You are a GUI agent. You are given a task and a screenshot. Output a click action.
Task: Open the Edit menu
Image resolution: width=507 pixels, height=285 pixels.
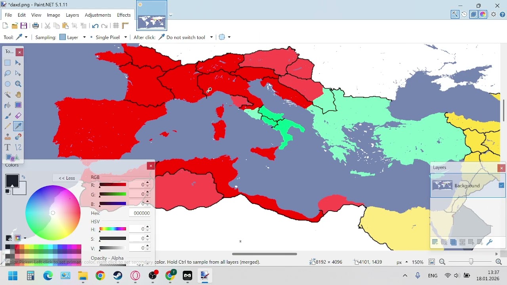(x=22, y=15)
